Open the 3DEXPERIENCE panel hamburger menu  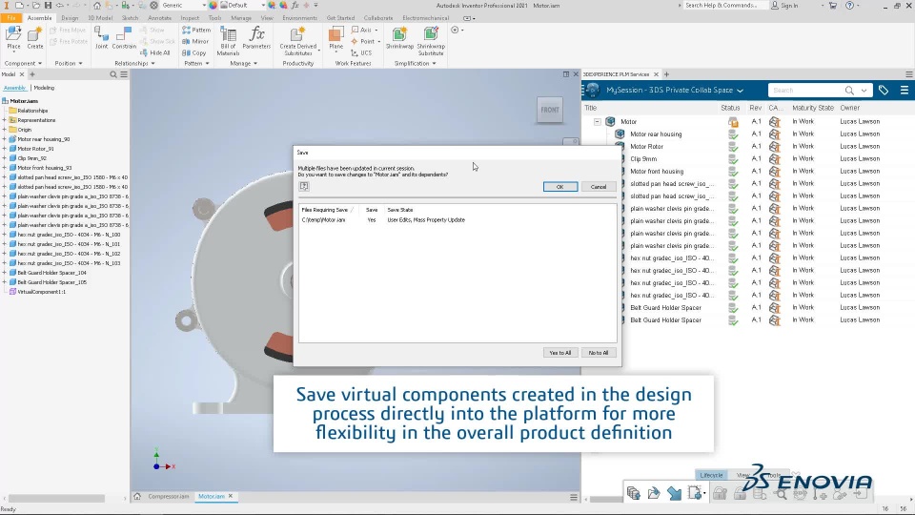pos(905,90)
